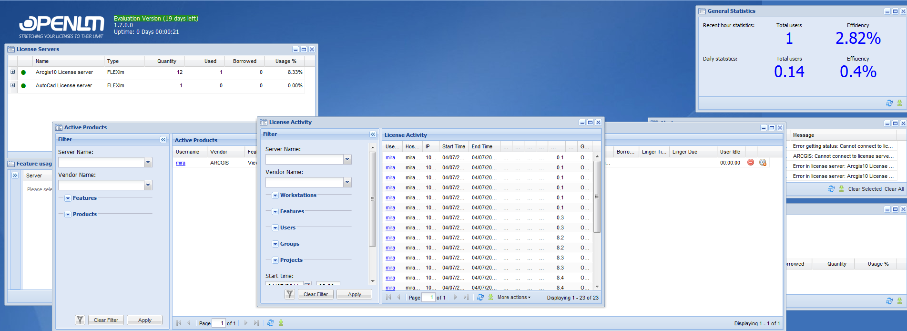The width and height of the screenshot is (907, 331).
Task: Refresh the Alerts panel beside Clear Selected
Action: click(x=831, y=189)
